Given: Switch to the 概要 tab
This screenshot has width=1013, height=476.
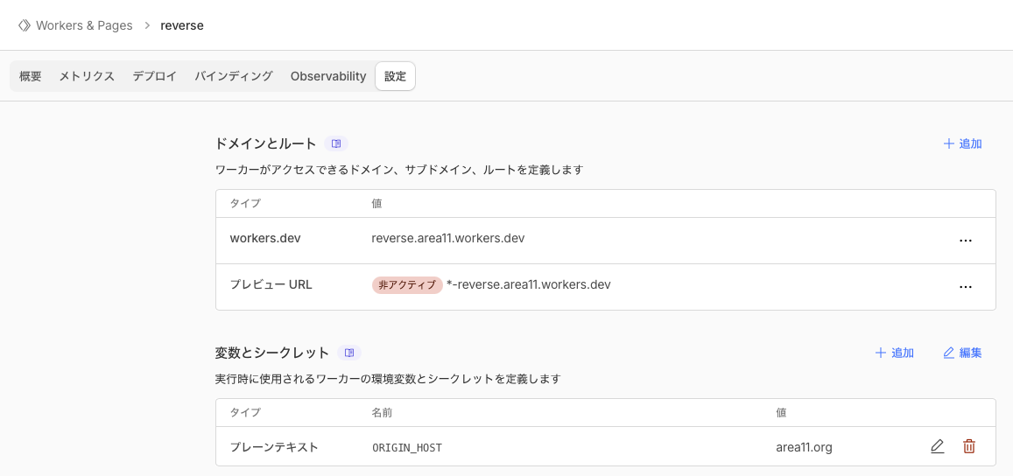Looking at the screenshot, I should (x=31, y=76).
